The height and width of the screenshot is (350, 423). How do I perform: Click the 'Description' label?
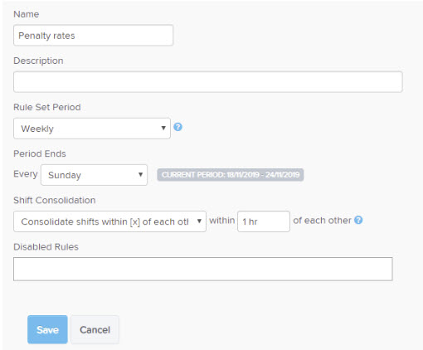tap(38, 61)
